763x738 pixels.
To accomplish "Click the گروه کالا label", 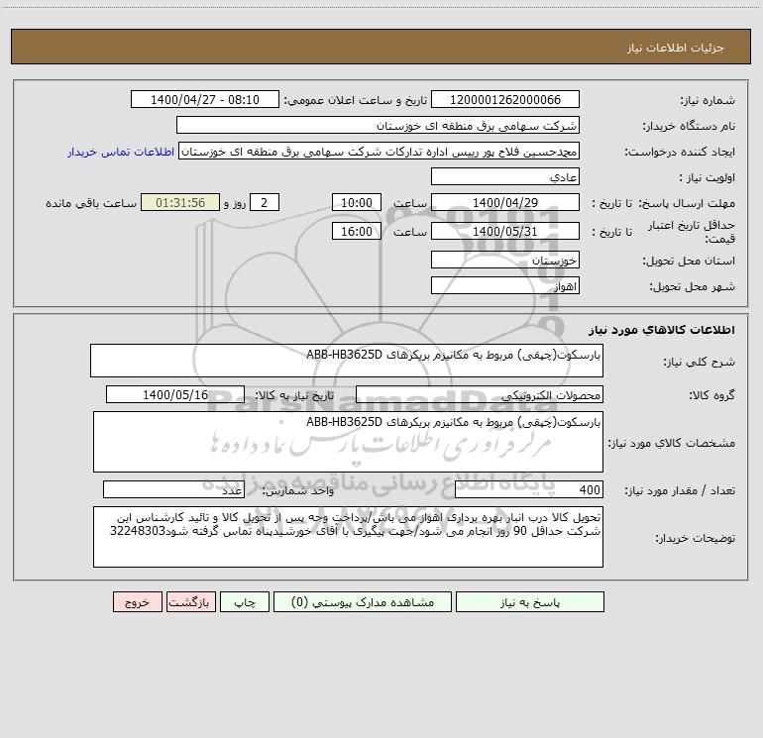I will [x=711, y=395].
